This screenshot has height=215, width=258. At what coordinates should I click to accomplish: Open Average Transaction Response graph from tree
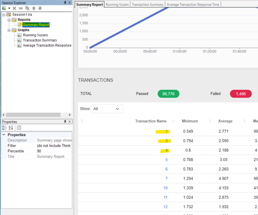47,45
